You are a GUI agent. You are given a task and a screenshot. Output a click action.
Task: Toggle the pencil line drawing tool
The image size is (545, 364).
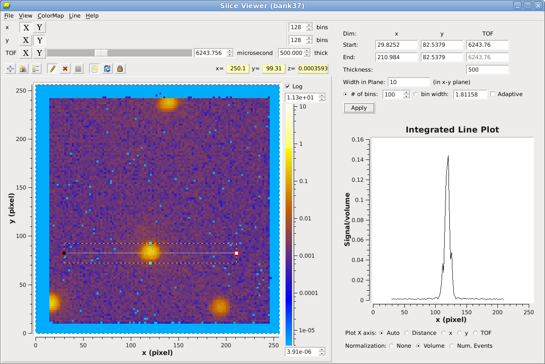coord(52,69)
